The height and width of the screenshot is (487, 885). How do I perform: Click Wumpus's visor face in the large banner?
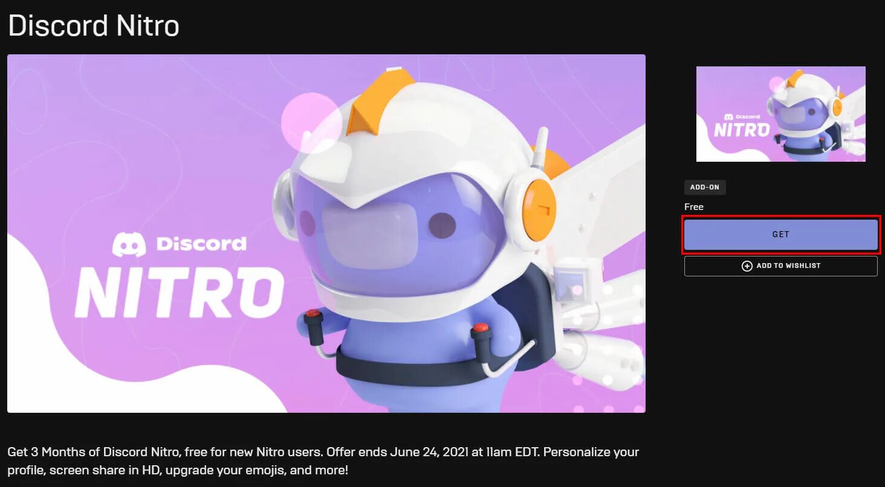(399, 235)
